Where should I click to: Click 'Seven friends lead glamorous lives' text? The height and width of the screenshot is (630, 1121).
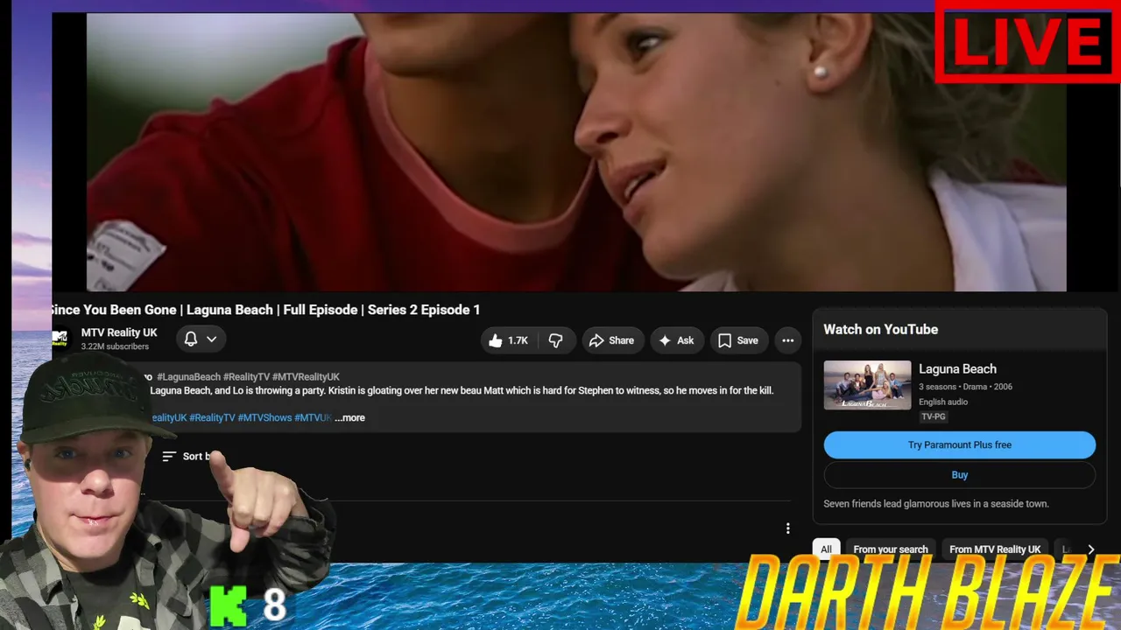click(936, 504)
